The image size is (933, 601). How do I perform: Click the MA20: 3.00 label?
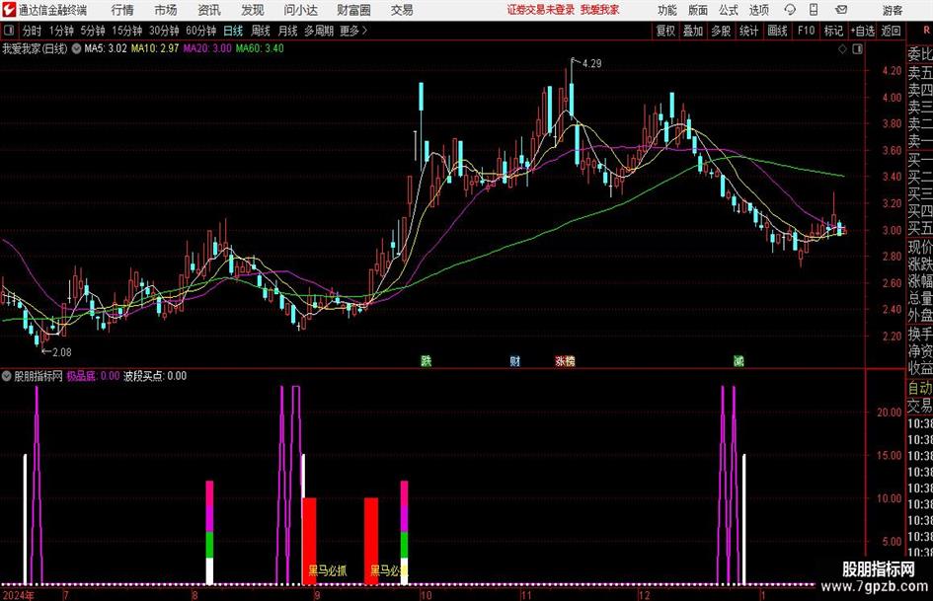[x=207, y=48]
